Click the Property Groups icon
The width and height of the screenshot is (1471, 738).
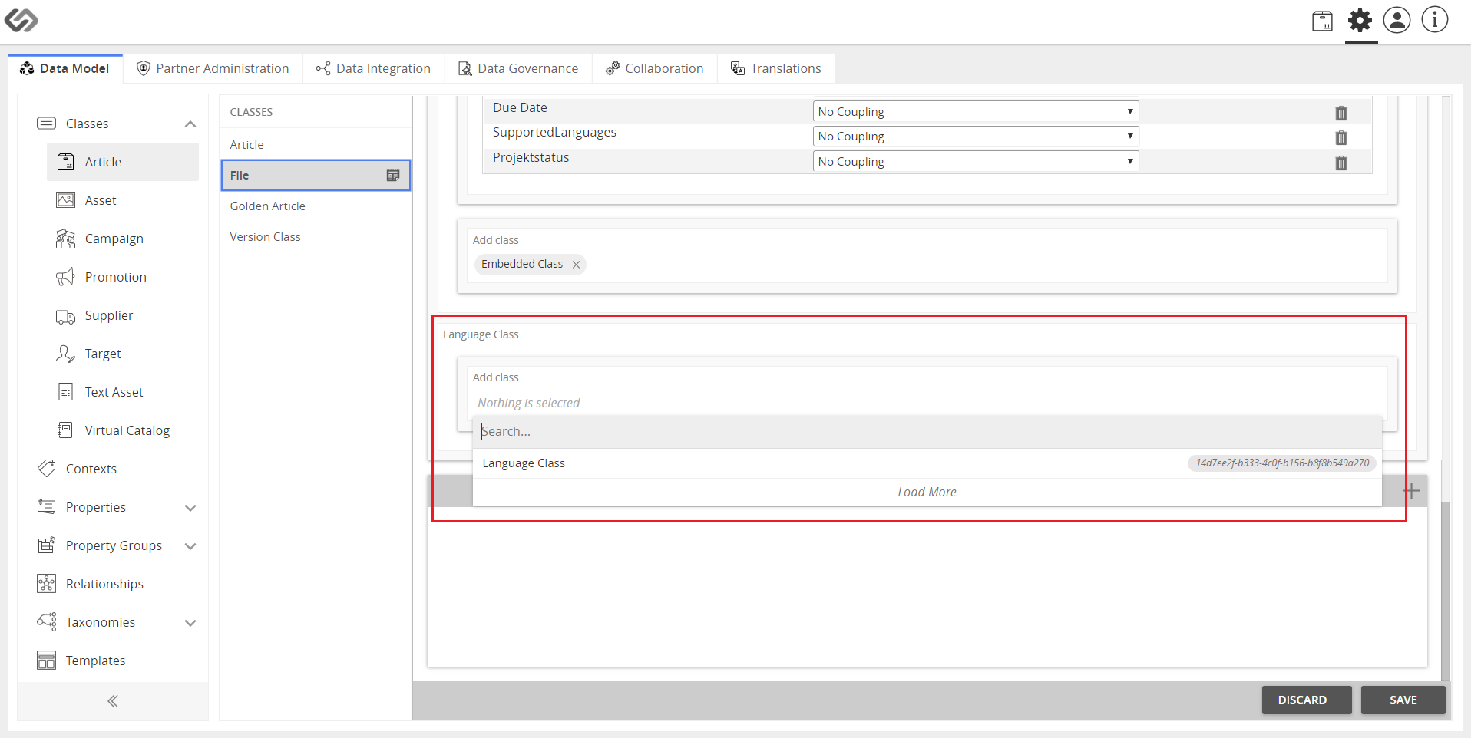tap(47, 545)
